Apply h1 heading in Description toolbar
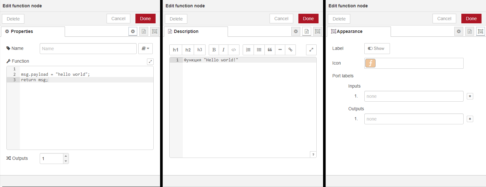The height and width of the screenshot is (187, 486). tap(175, 50)
